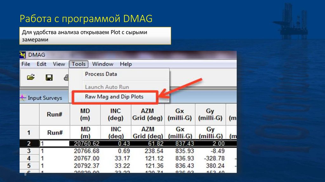Select row header number 3
Screen dimensions: 325x182
tap(29, 151)
